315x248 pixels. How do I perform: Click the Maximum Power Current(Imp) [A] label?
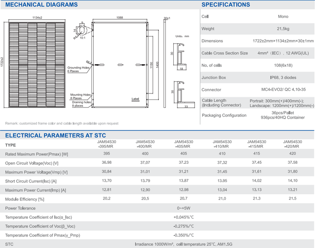pos(35,190)
